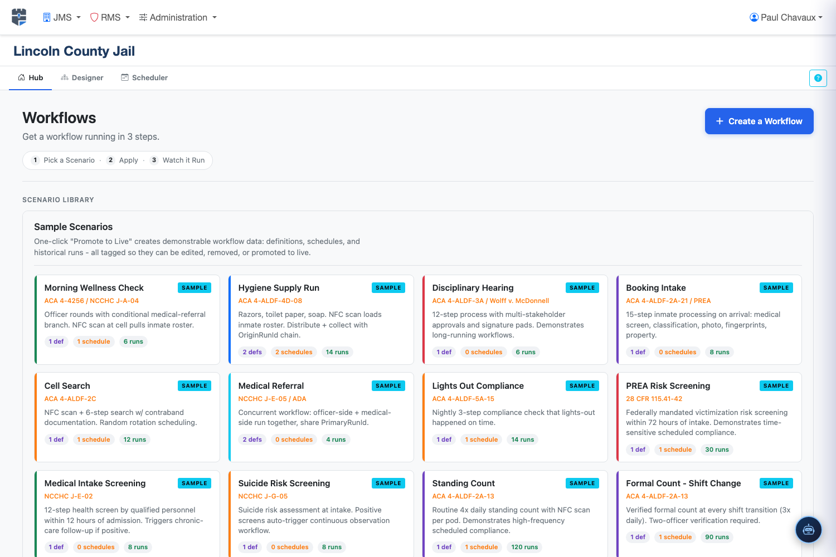This screenshot has width=836, height=557.
Task: Open the Medical Intake Screening scenario
Action: pyautogui.click(x=127, y=514)
